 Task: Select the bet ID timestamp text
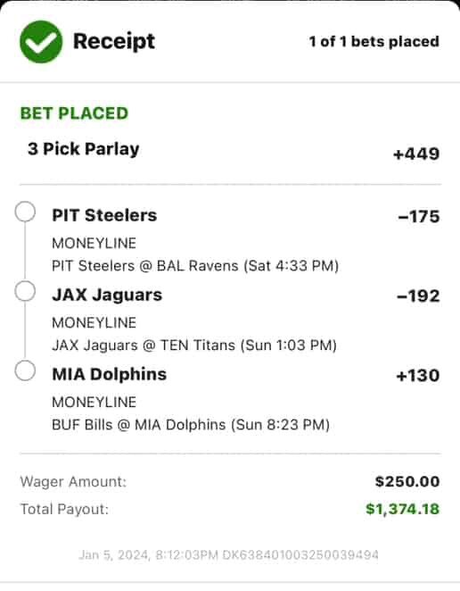(x=228, y=555)
